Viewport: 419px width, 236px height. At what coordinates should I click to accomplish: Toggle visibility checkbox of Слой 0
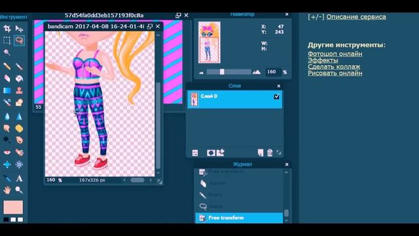pyautogui.click(x=276, y=96)
